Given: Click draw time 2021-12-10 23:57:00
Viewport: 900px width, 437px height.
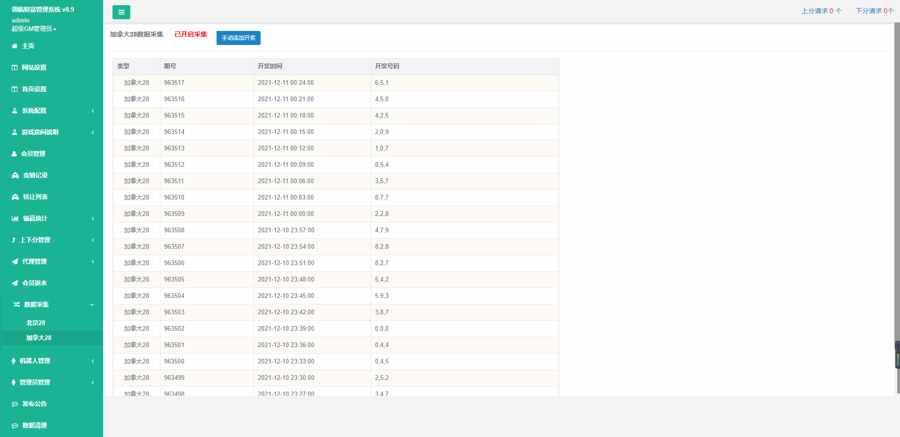Looking at the screenshot, I should [x=286, y=230].
